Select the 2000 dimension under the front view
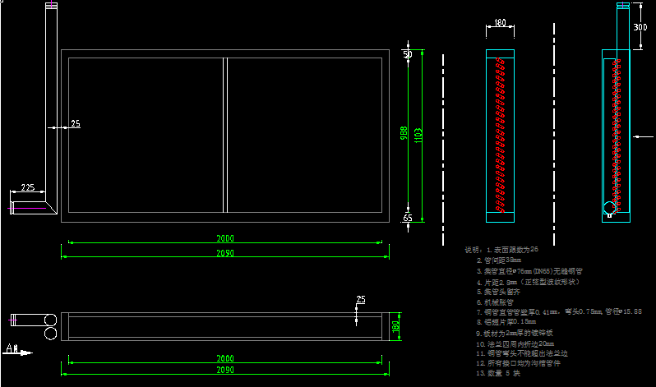The height and width of the screenshot is (387, 656). click(224, 238)
